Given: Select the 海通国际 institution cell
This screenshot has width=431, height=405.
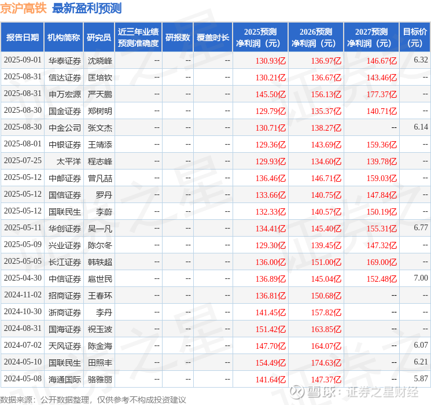Looking at the screenshot, I should point(65,380).
